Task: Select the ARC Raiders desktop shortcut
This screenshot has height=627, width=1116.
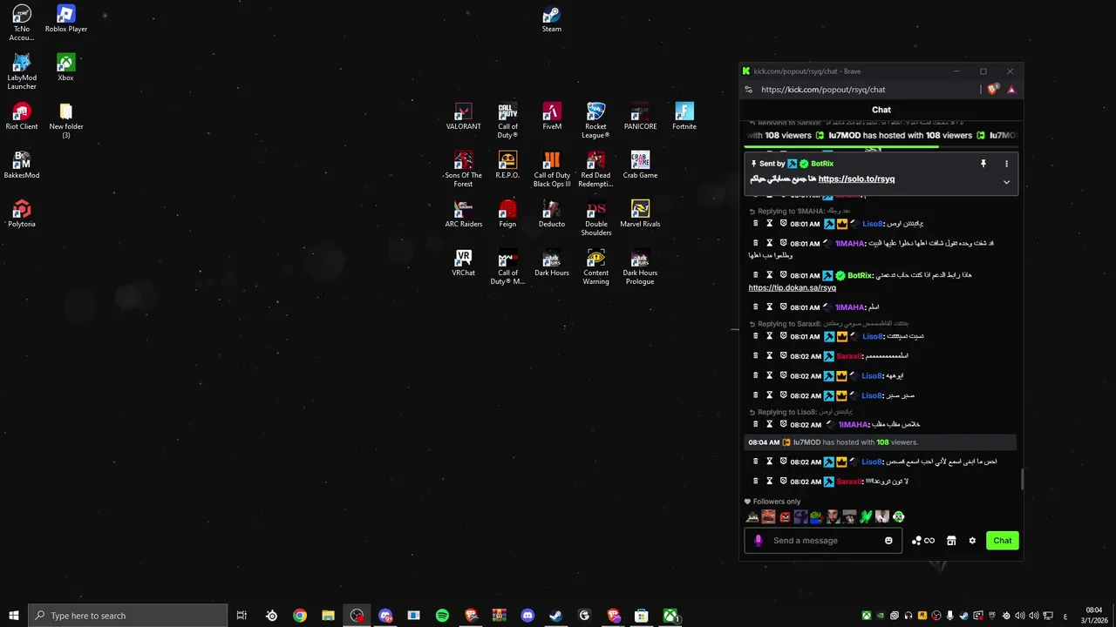Action: 463,214
